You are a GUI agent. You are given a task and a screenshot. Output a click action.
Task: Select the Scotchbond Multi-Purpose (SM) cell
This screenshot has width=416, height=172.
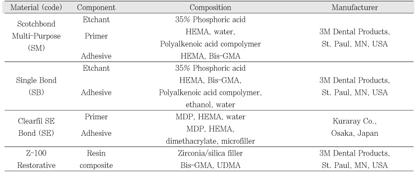[x=36, y=36]
